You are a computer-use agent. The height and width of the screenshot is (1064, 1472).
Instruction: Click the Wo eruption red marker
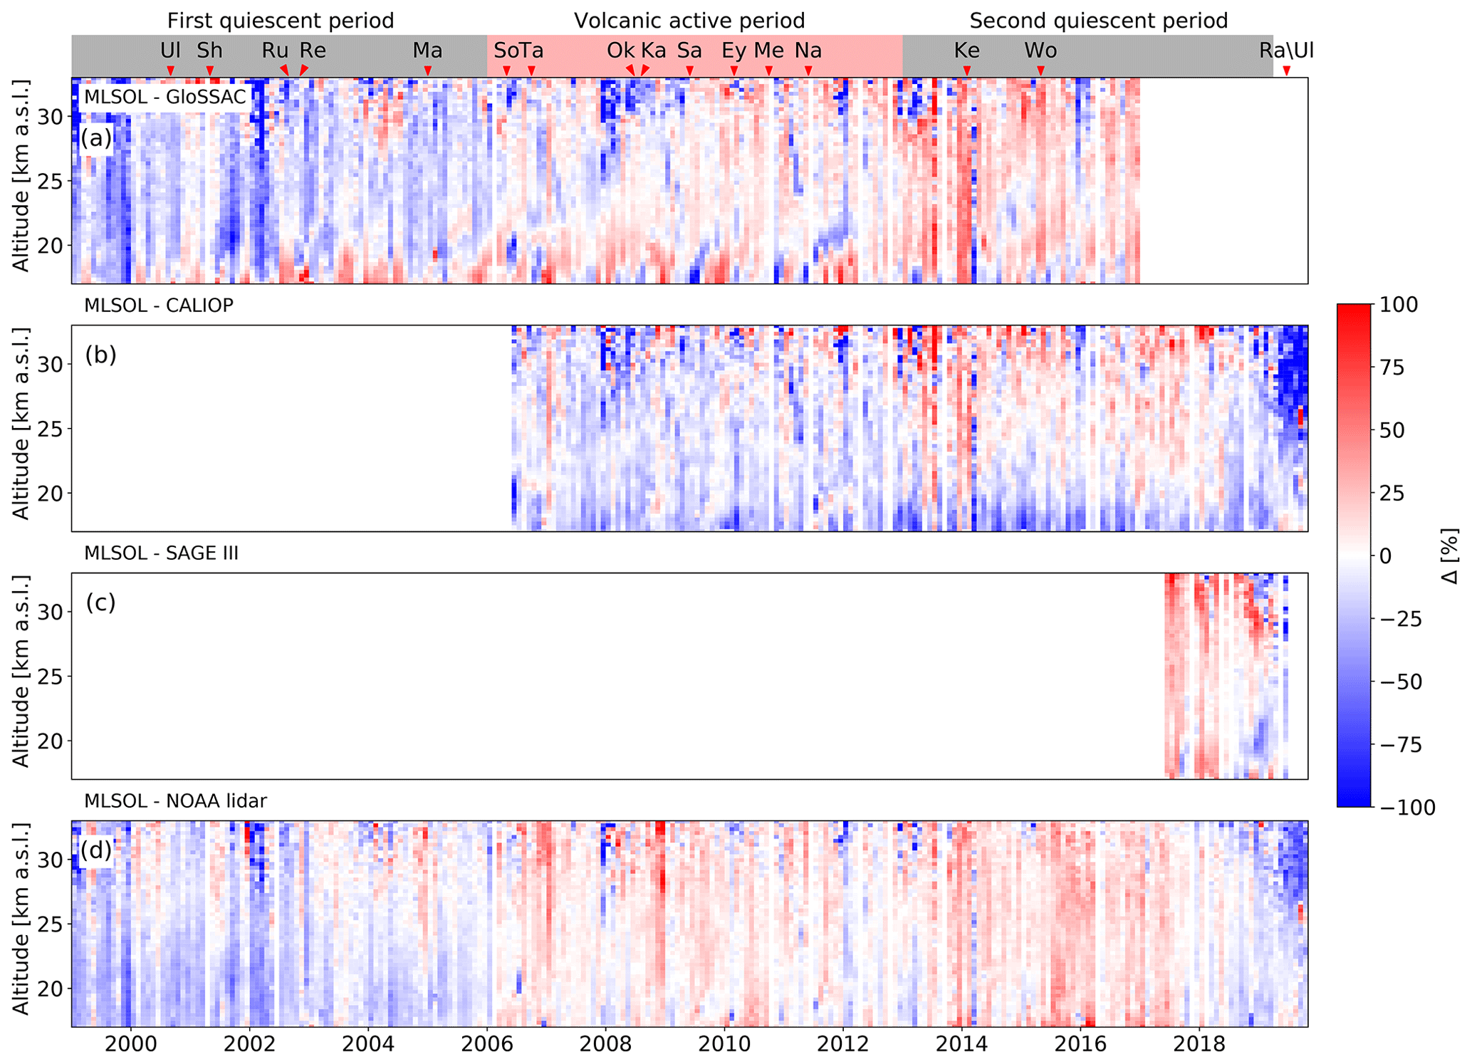pos(1040,70)
